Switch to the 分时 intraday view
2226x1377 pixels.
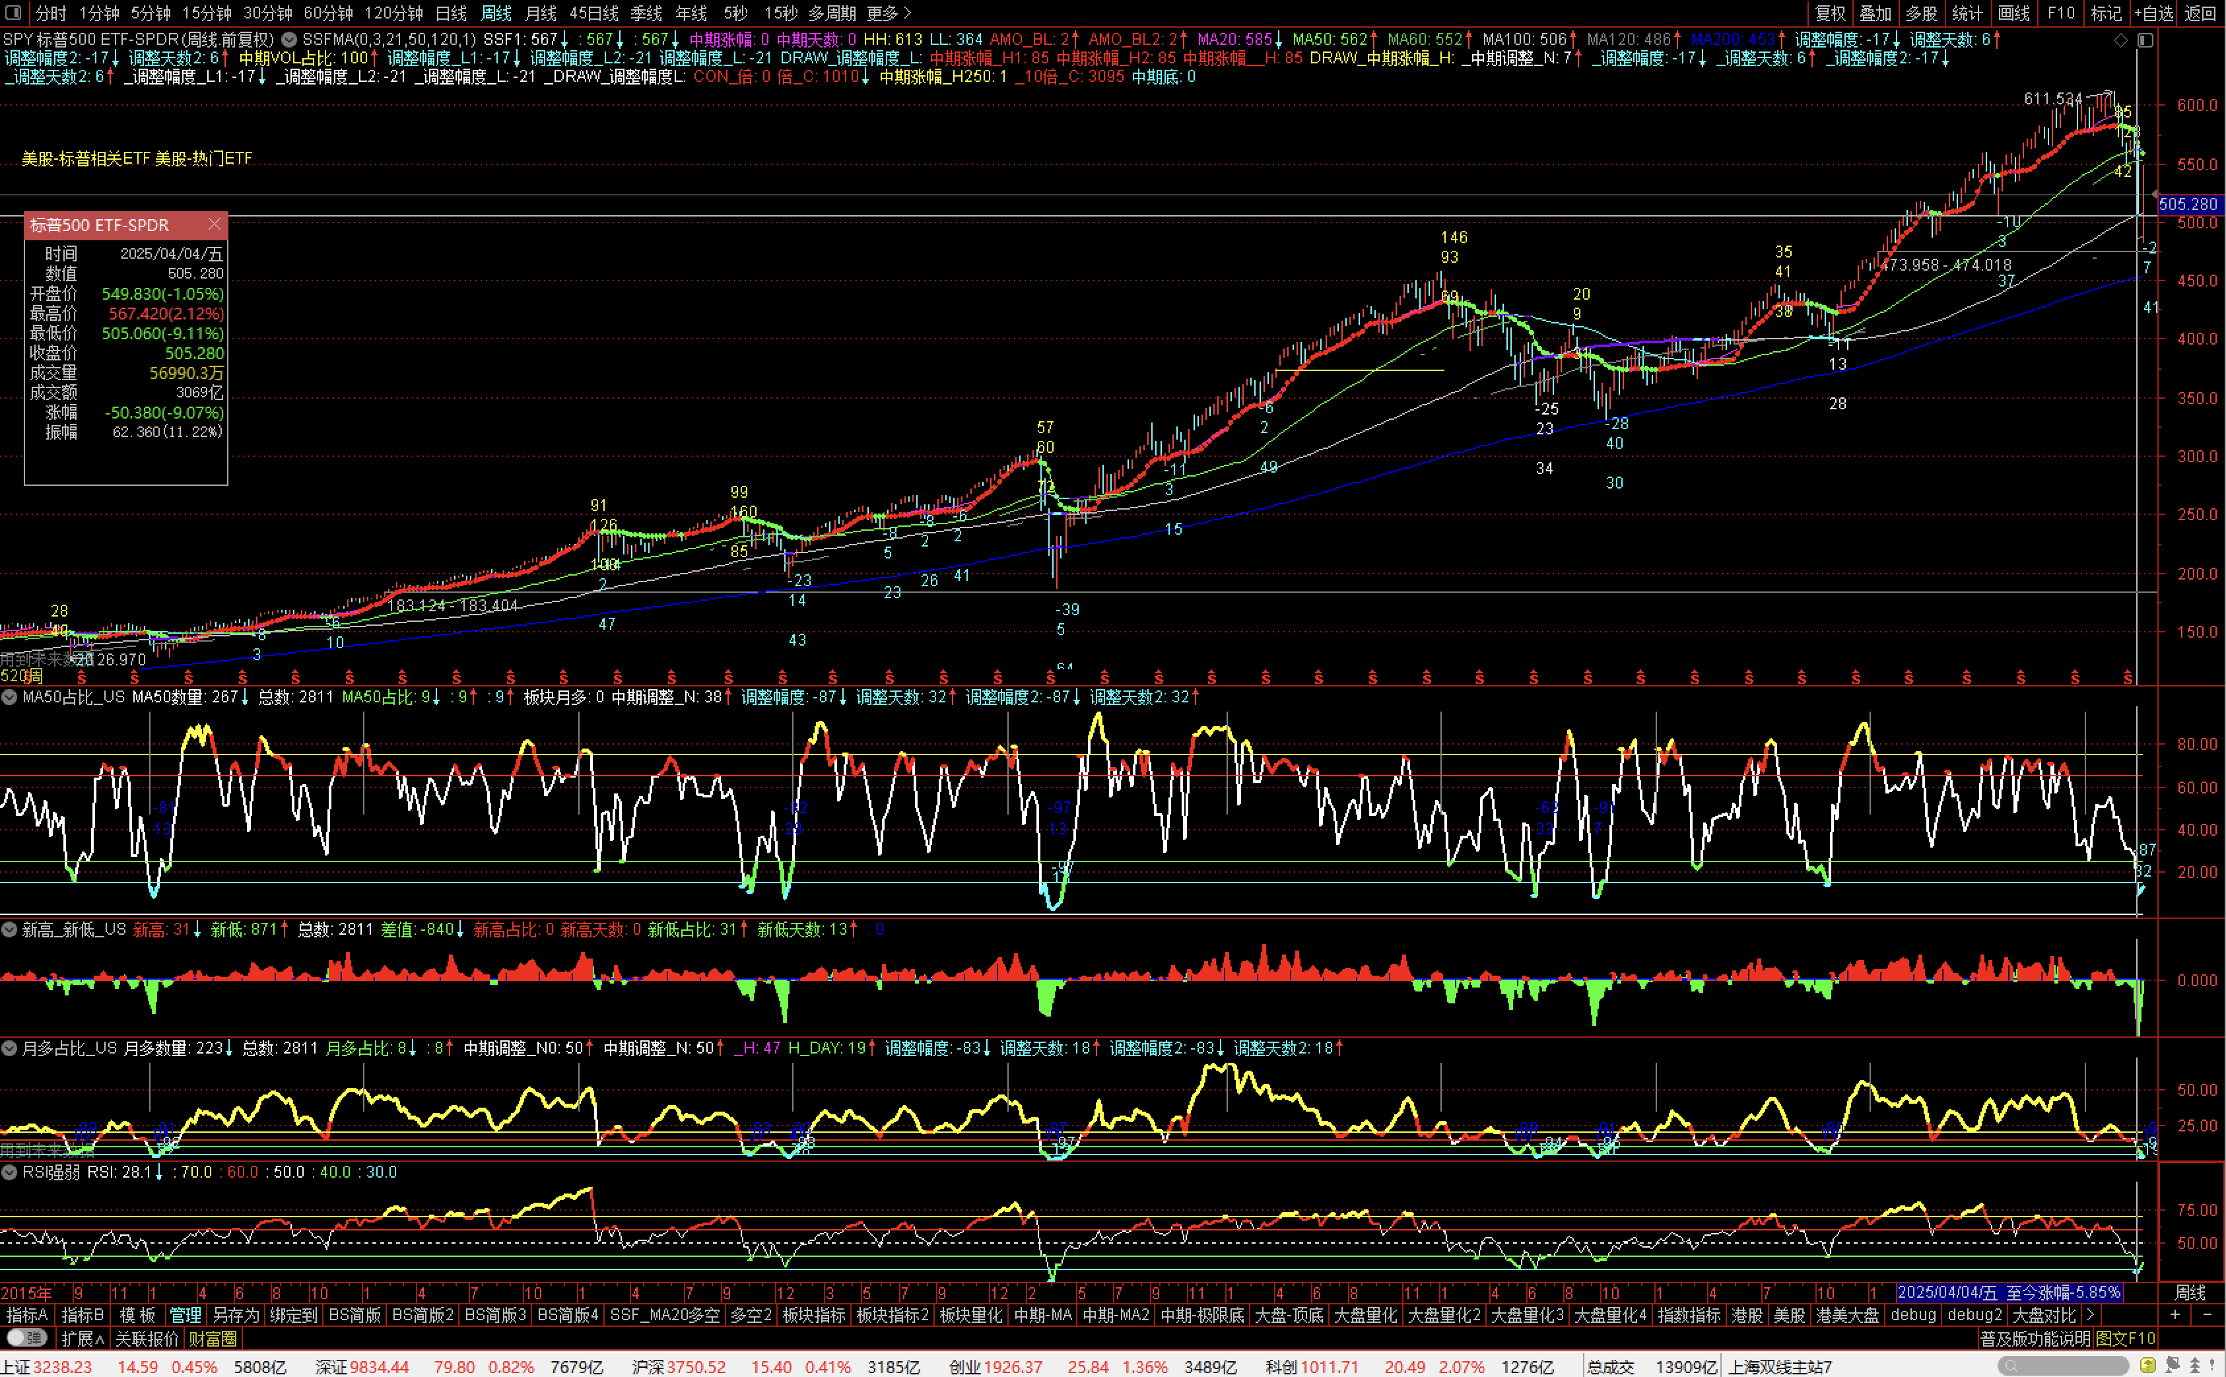click(x=50, y=13)
